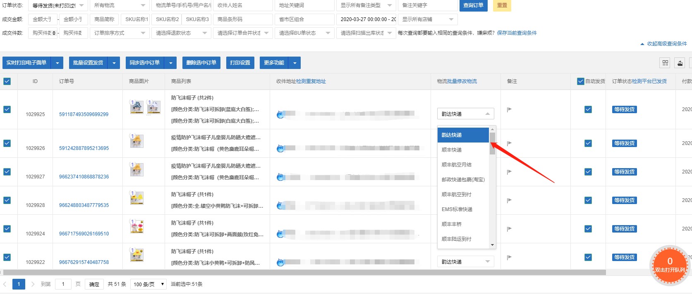Toggle the select-all checkbox in table header

point(7,81)
